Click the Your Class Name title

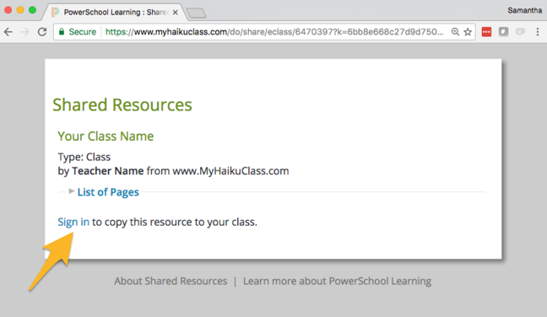point(106,137)
